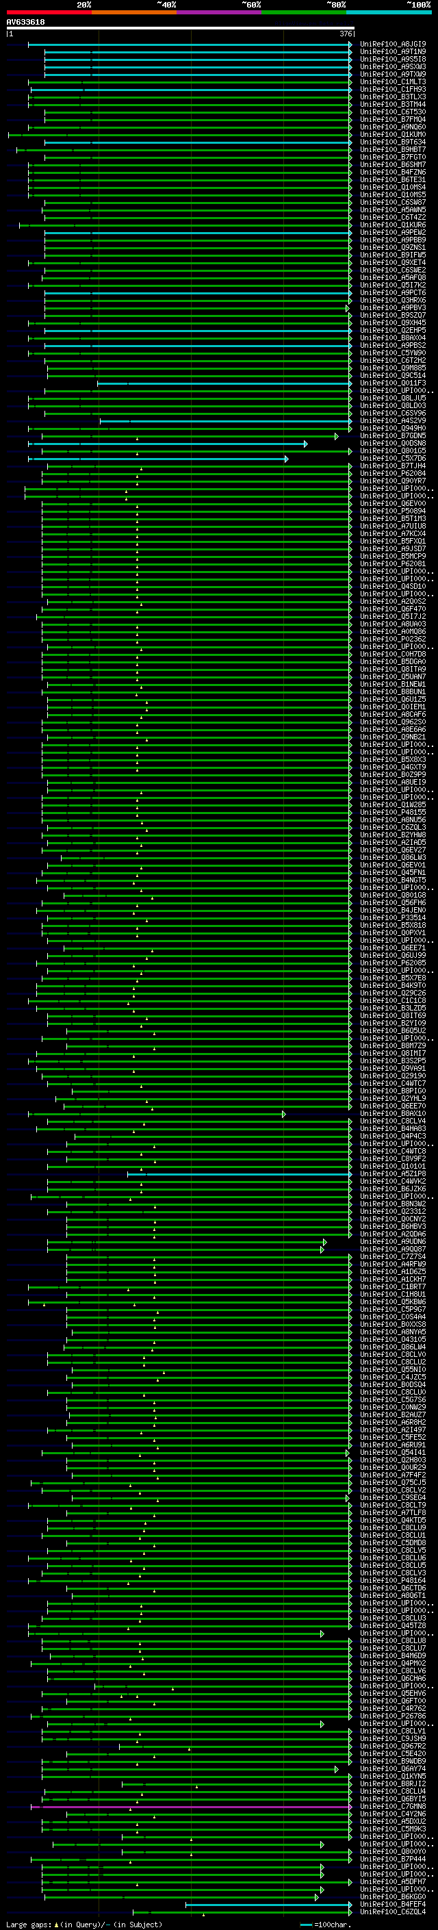Click hit label UniRef100_Q10101
Screen dimensions: 438x1930
tap(393, 1166)
